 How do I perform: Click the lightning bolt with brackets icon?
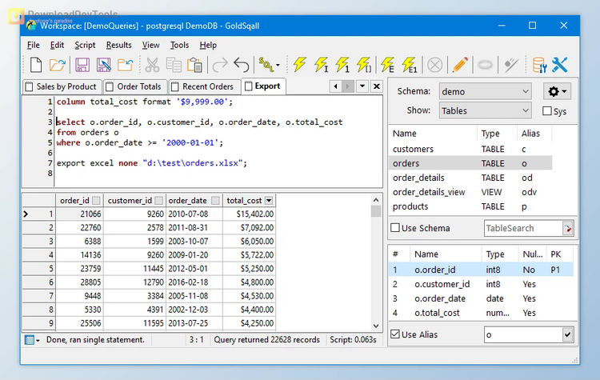click(363, 65)
